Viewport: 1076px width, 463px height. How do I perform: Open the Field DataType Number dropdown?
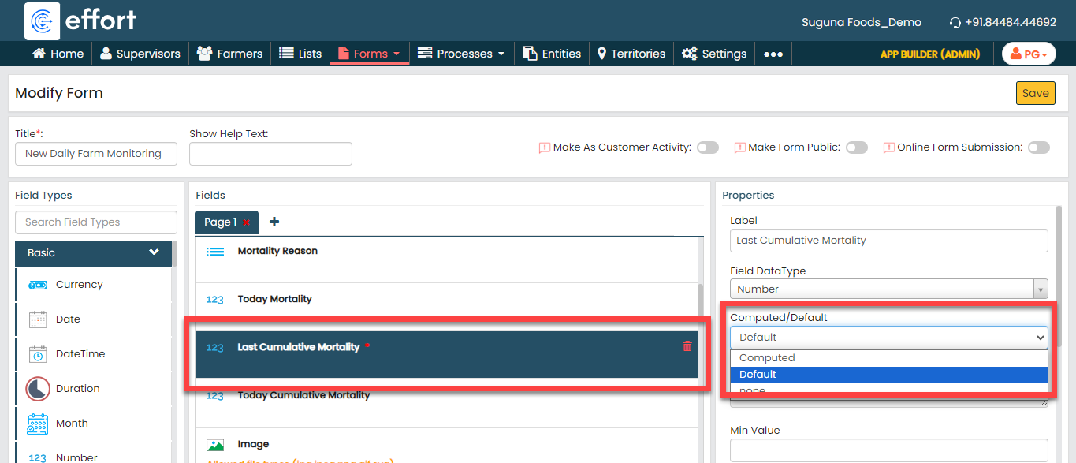(888, 289)
